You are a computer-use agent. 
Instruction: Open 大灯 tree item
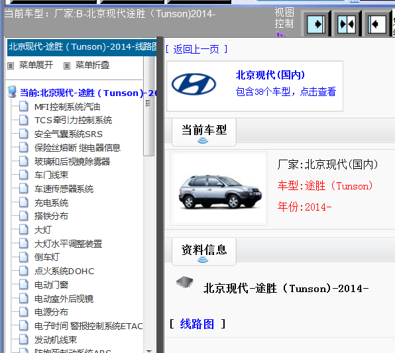click(x=43, y=230)
